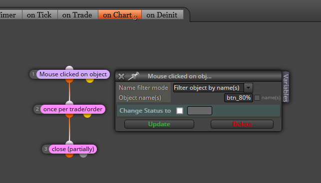Click top input connector of close (partially)

coord(69,143)
